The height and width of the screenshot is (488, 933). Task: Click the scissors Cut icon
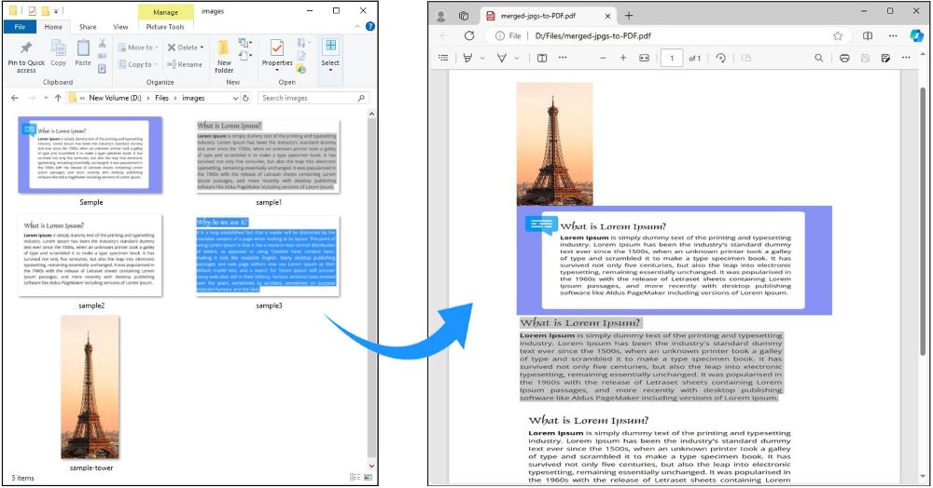coord(103,44)
